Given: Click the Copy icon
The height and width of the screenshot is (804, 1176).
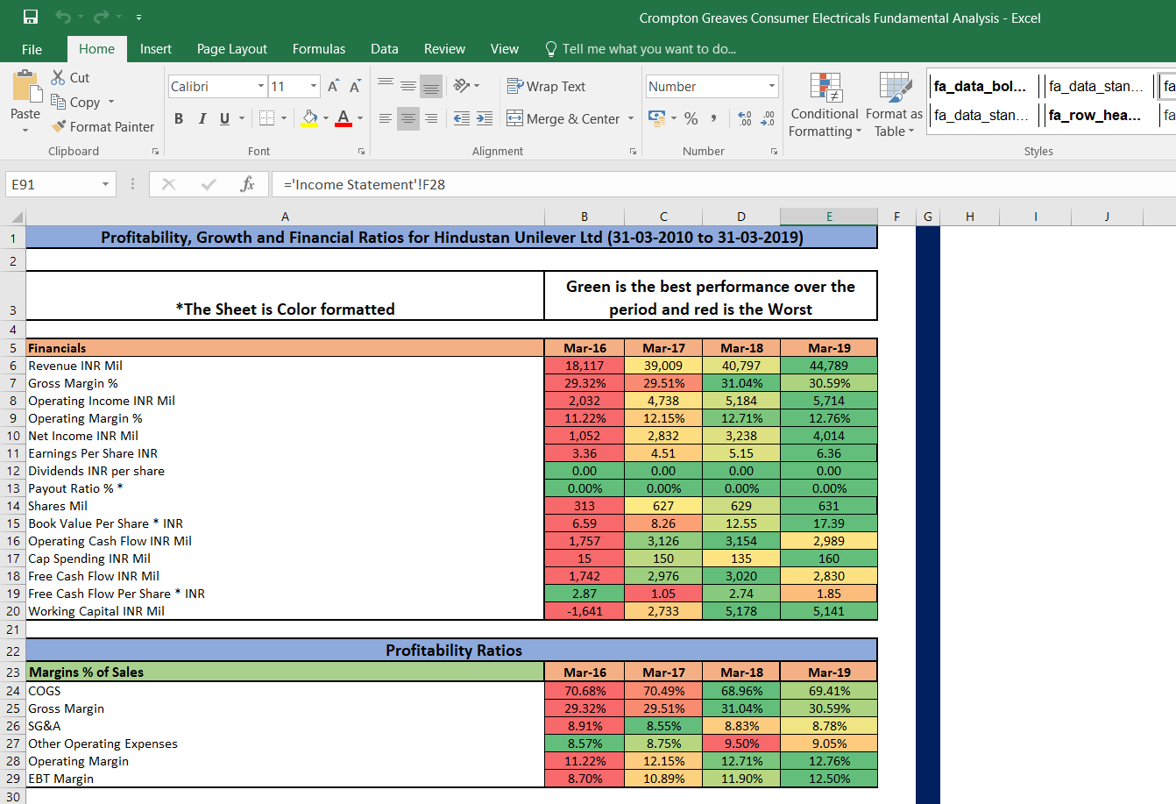Looking at the screenshot, I should [x=58, y=102].
